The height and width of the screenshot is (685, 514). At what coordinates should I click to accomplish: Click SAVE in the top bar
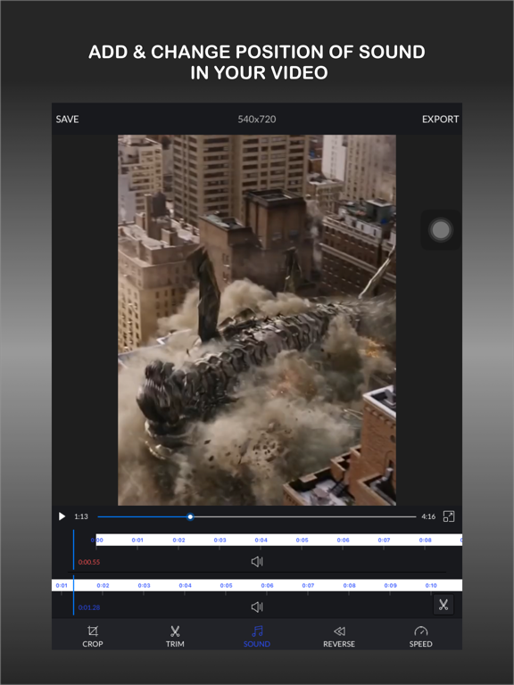[67, 120]
